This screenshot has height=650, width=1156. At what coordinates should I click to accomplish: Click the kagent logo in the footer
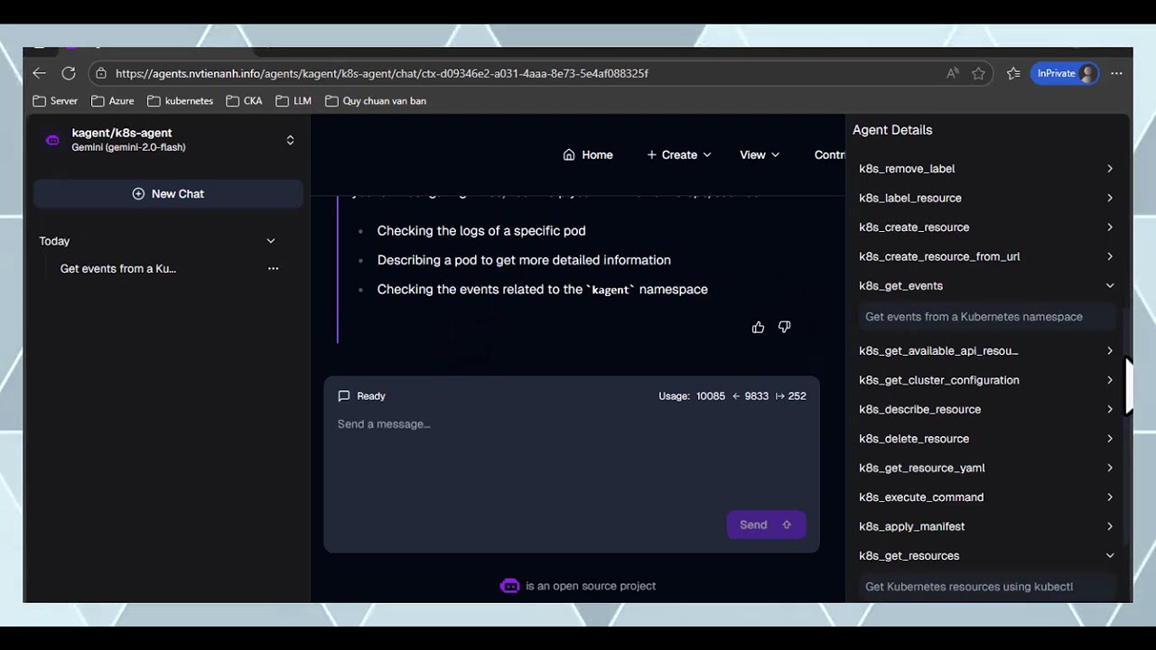tap(509, 586)
